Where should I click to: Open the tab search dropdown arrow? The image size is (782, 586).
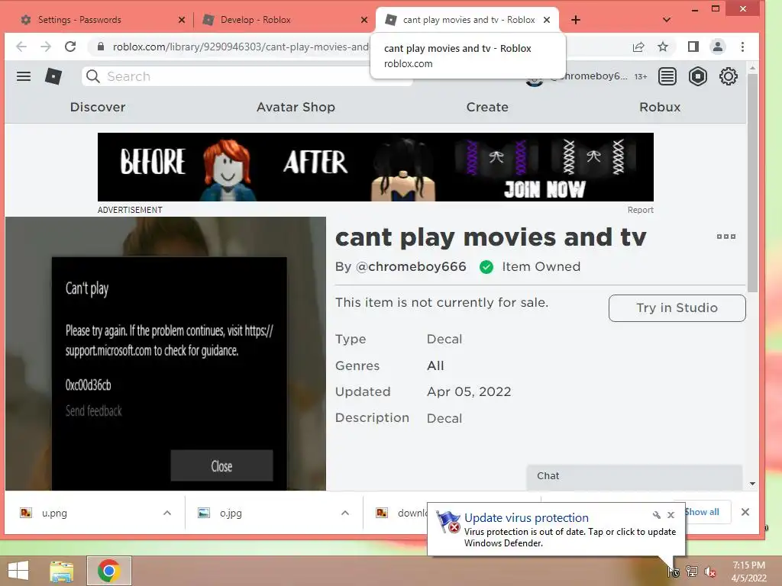[667, 20]
